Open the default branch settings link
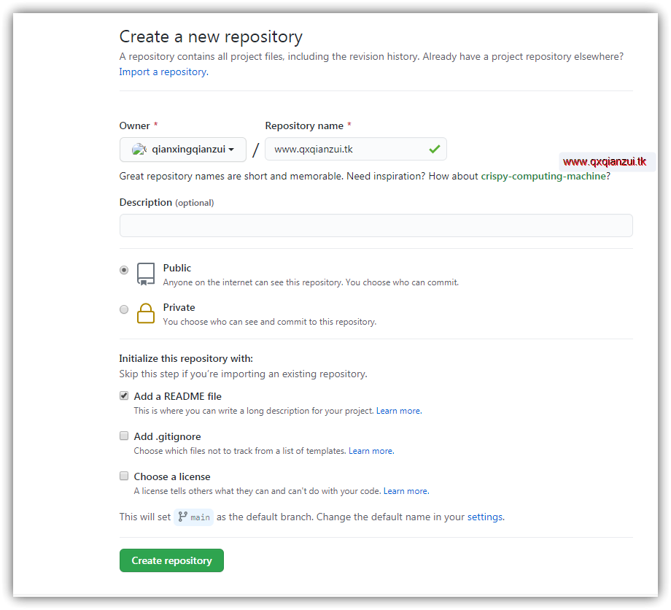The image size is (671, 610). pyautogui.click(x=484, y=517)
